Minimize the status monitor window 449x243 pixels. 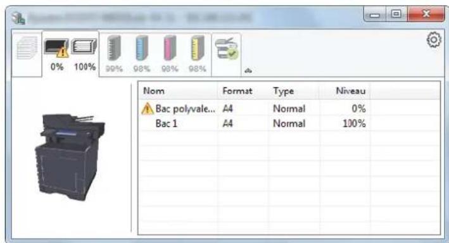point(374,15)
